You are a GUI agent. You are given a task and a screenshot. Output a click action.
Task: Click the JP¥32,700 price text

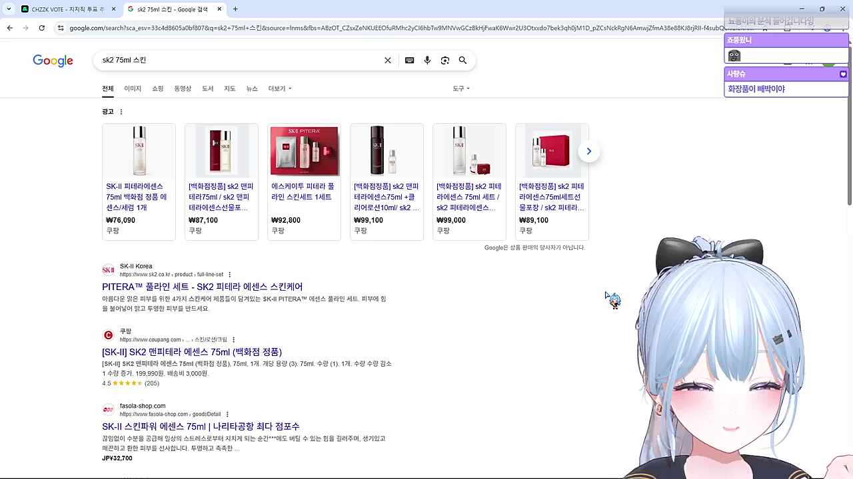(117, 458)
